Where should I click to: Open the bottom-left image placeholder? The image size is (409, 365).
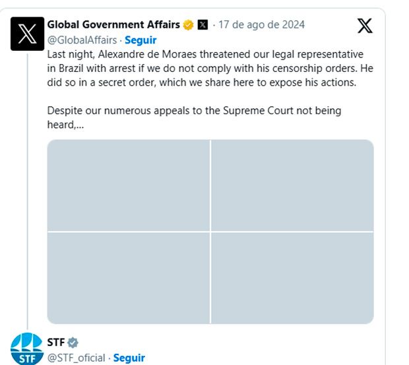click(x=129, y=278)
